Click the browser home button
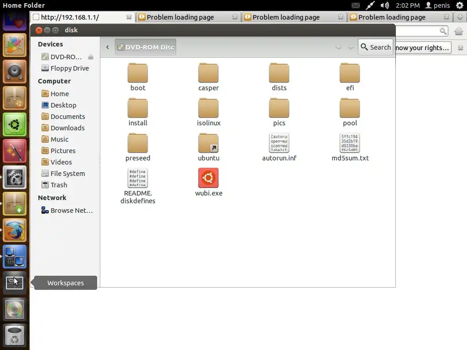Image resolution: width=467 pixels, height=350 pixels. [459, 31]
